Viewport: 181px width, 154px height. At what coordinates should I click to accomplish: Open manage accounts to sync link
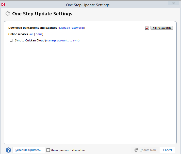click(62, 40)
